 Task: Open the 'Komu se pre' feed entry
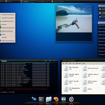tap(102, 38)
